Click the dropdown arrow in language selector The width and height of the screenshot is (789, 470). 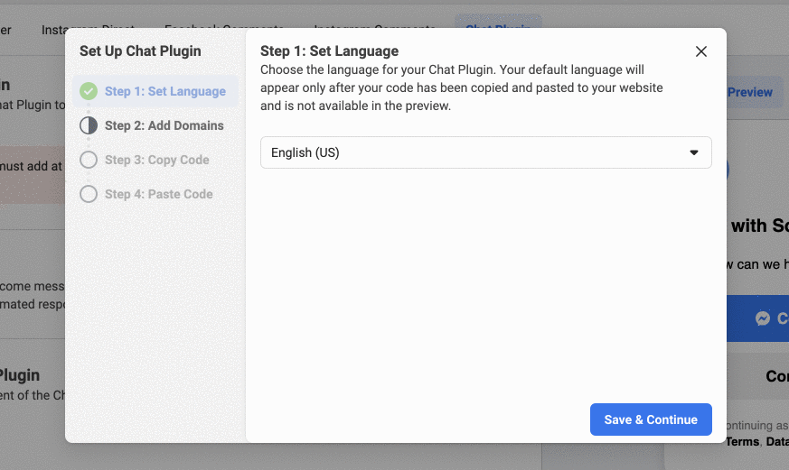694,152
